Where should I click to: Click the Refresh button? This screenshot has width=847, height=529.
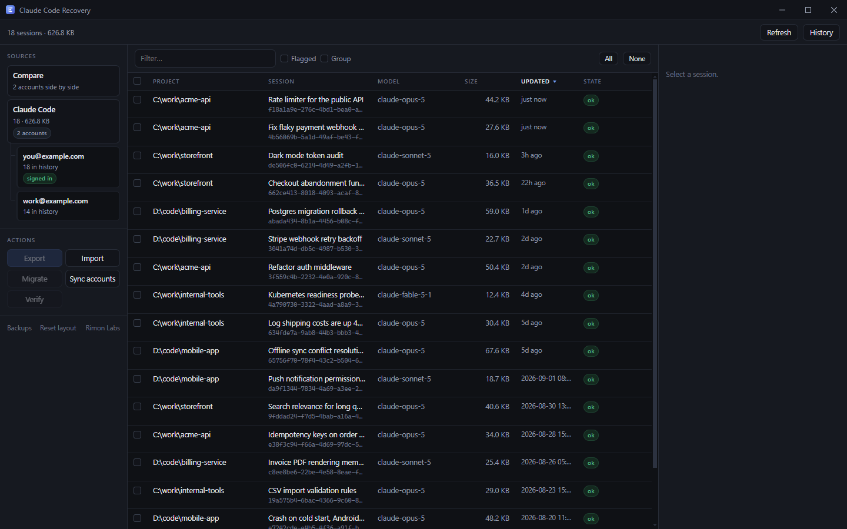click(x=779, y=33)
